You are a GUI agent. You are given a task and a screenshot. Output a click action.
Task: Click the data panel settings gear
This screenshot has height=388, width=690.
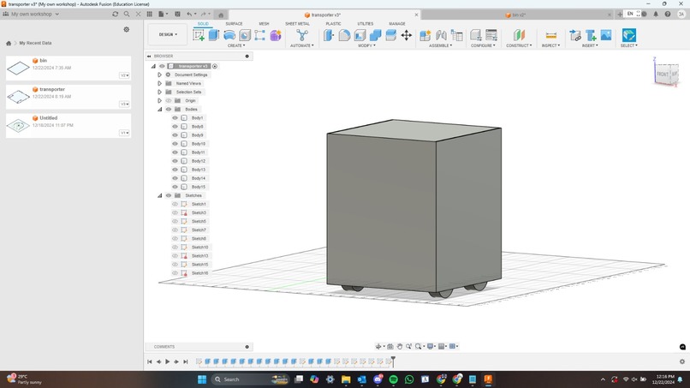[x=127, y=29]
